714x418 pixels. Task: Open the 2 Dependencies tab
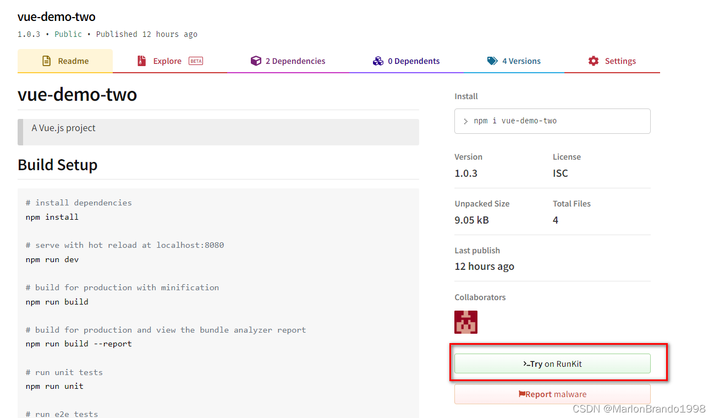click(288, 61)
